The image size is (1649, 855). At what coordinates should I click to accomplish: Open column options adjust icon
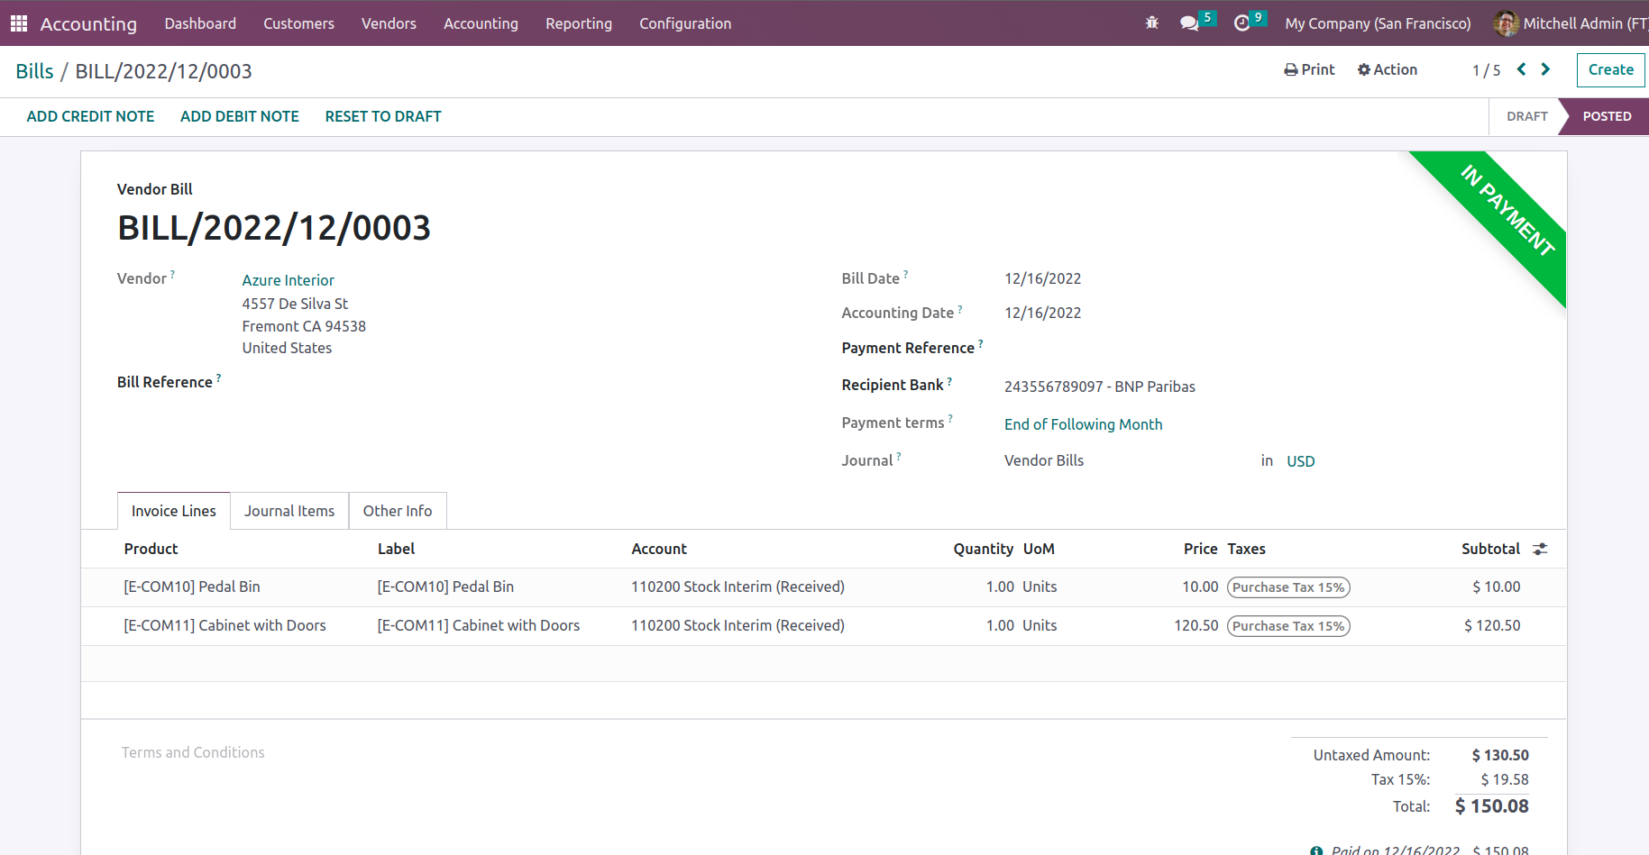click(x=1540, y=549)
